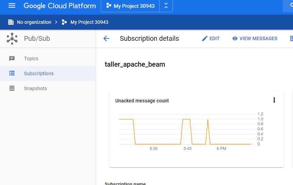The height and width of the screenshot is (185, 293).
Task: Click the 5:30 axis label
Action: pyautogui.click(x=153, y=149)
